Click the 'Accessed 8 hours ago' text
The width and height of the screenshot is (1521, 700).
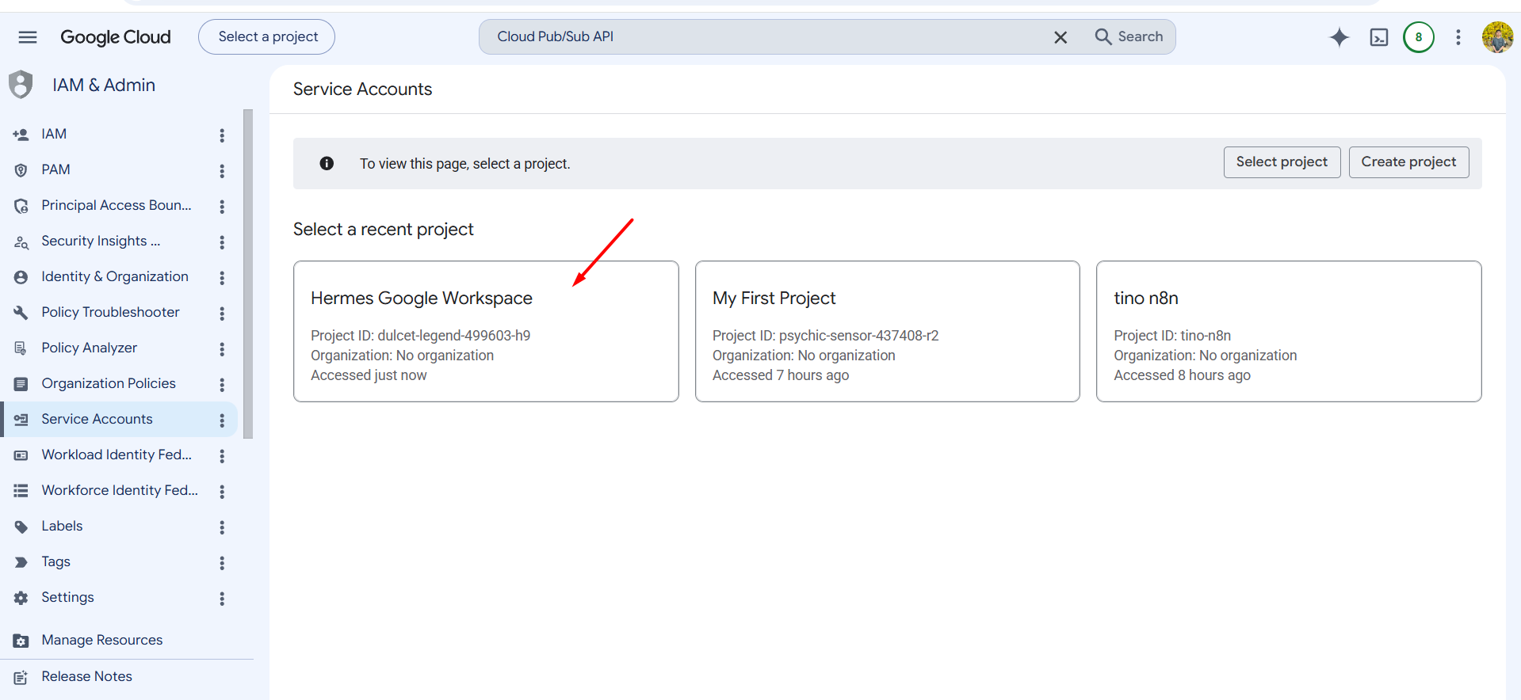click(x=1182, y=375)
